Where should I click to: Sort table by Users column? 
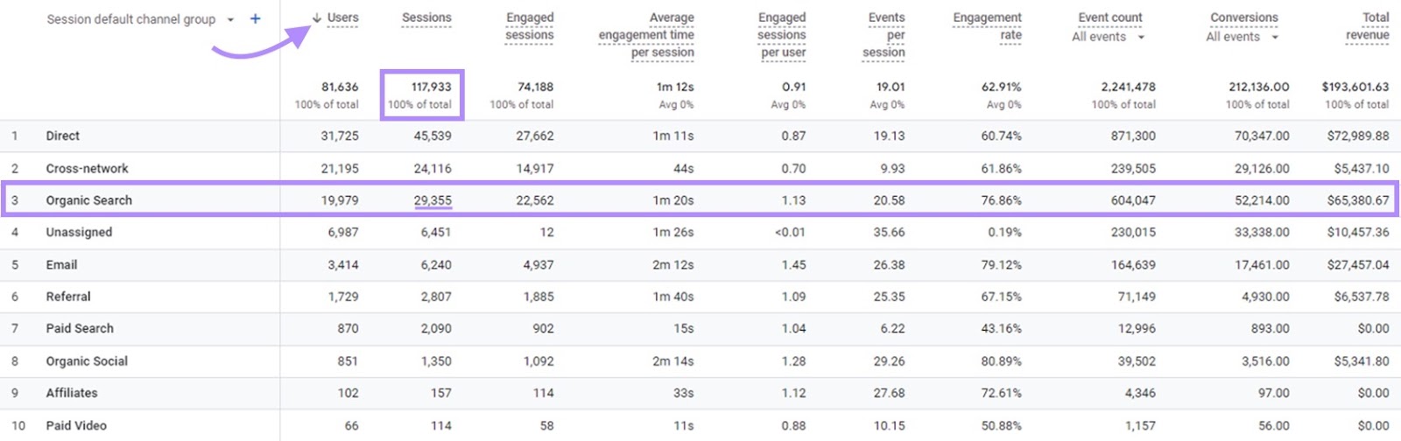point(343,17)
